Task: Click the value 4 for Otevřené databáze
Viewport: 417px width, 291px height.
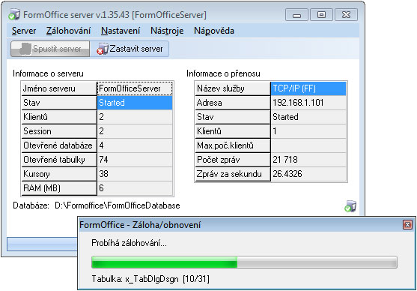Action: click(x=135, y=145)
